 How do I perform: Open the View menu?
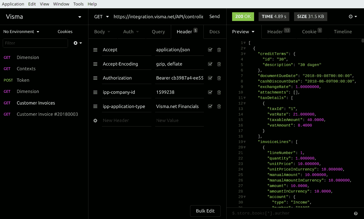pos(44,4)
